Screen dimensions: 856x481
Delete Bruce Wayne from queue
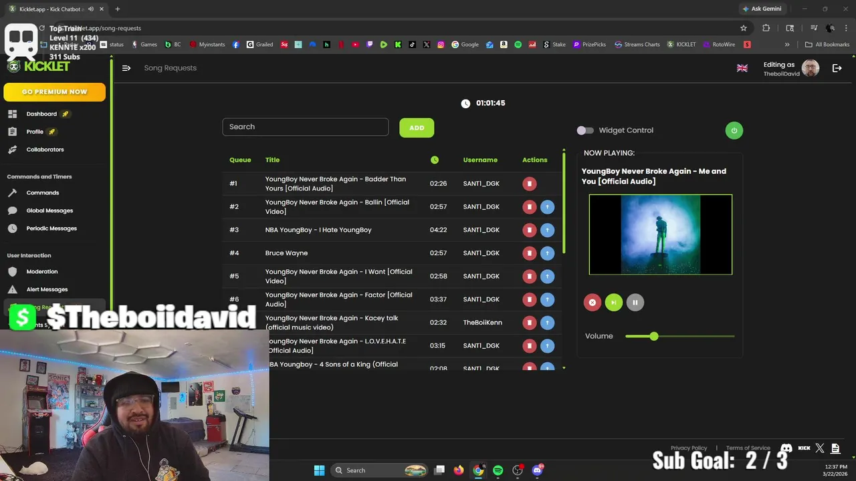(x=530, y=253)
